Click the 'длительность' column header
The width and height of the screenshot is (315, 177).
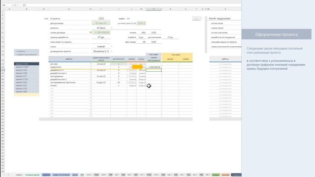click(x=119, y=59)
